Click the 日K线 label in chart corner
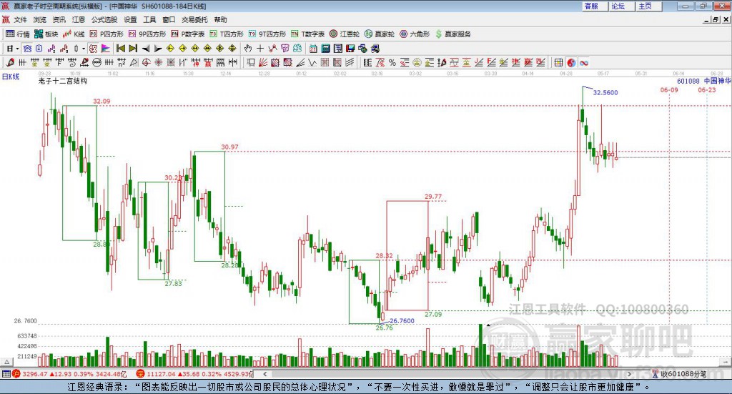 pyautogui.click(x=10, y=77)
